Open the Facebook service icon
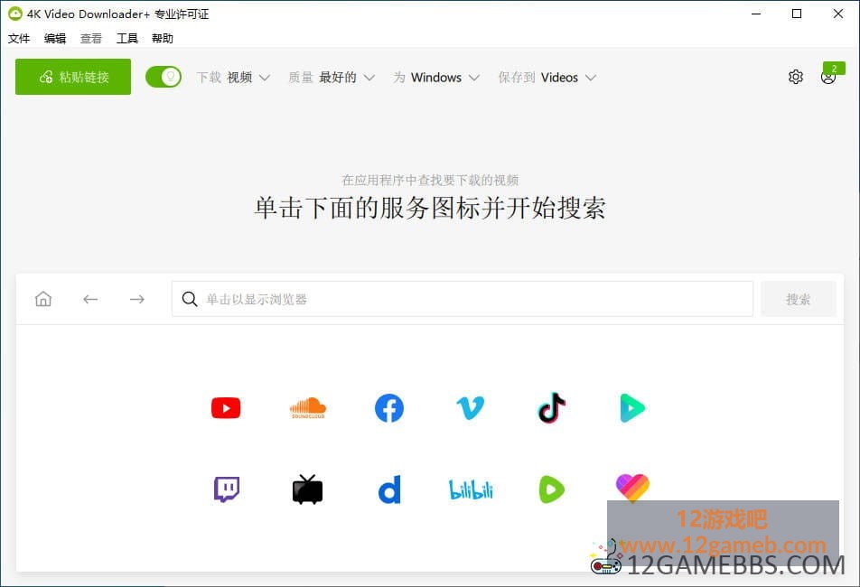 [389, 408]
